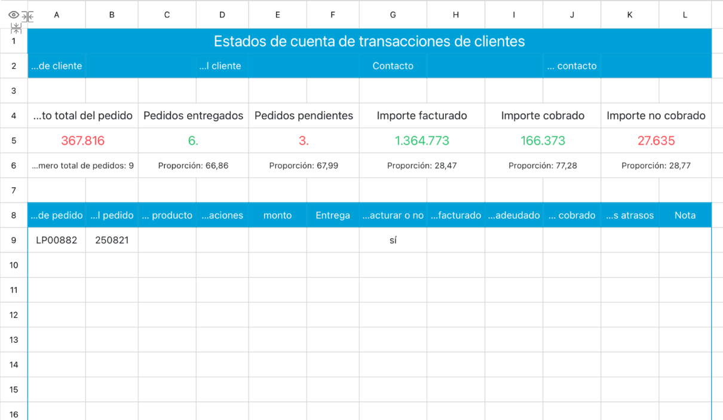Click the column collapse arrows icon
Viewport: 723px width, 420px height.
coord(27,16)
